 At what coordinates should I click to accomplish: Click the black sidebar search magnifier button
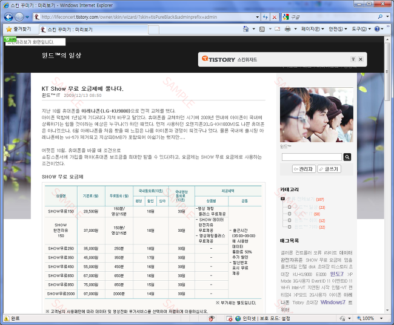pyautogui.click(x=347, y=157)
